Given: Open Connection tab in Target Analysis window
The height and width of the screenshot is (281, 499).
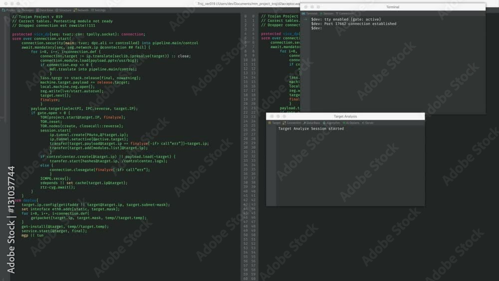Looking at the screenshot, I should 291,123.
